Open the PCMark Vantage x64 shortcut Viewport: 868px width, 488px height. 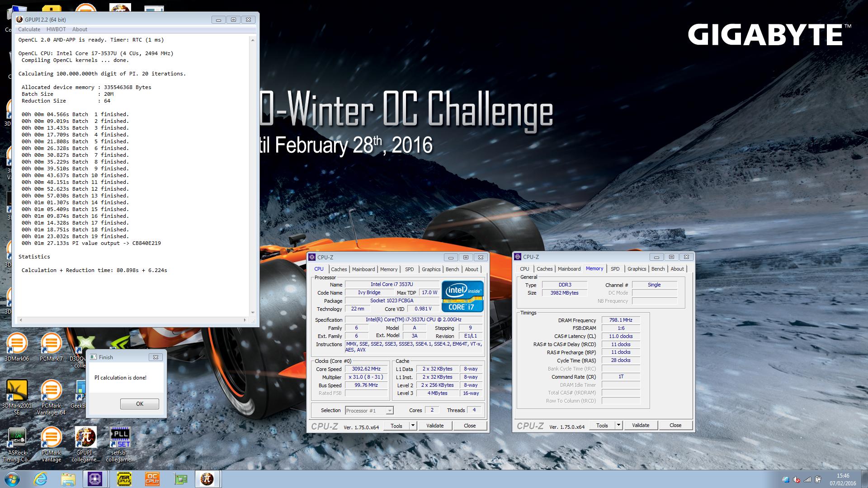tap(51, 397)
